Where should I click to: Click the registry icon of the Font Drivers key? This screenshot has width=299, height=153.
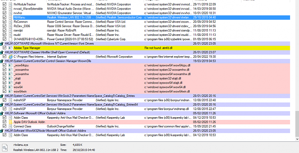(x=2, y=44)
